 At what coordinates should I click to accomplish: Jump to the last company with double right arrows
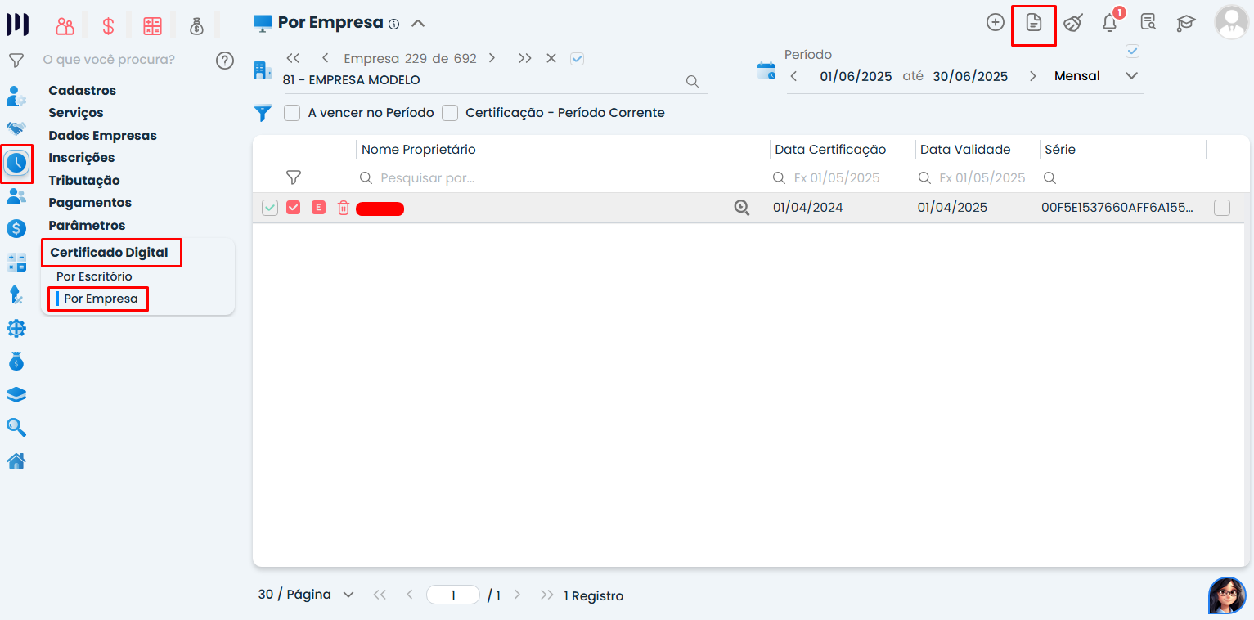click(x=525, y=58)
